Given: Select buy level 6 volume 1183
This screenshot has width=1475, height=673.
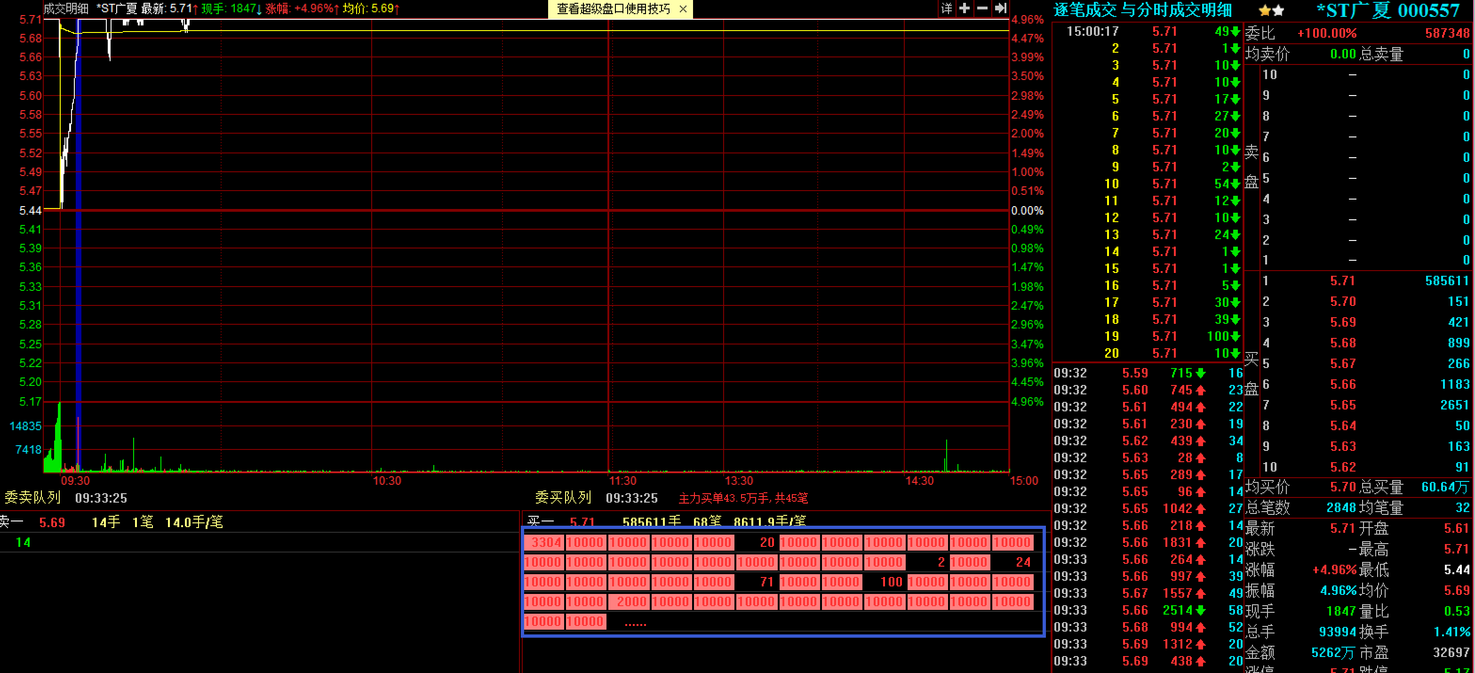Looking at the screenshot, I should click(1454, 385).
